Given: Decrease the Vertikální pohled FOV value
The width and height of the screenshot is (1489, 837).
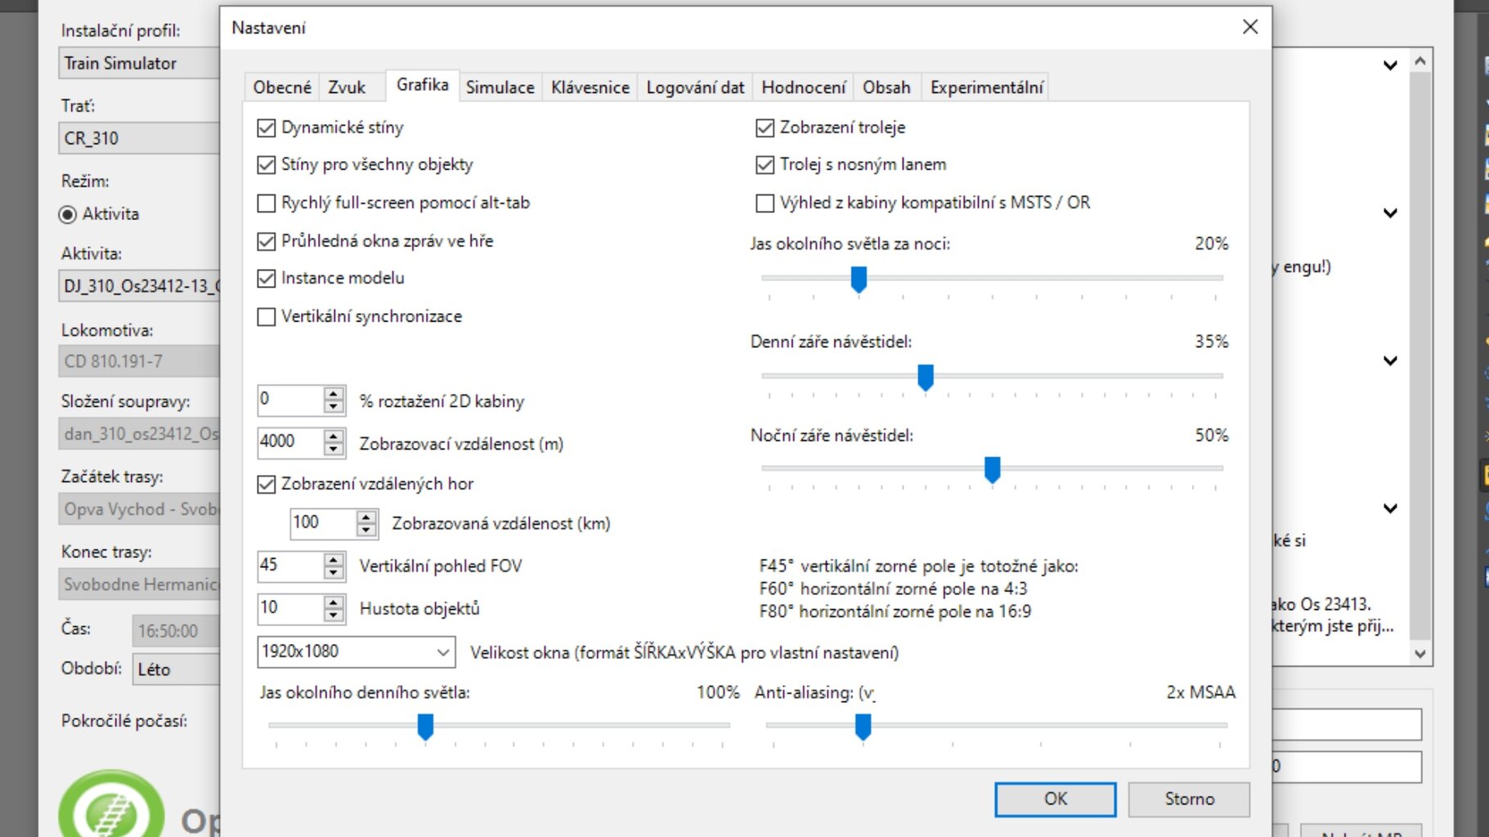Looking at the screenshot, I should (333, 572).
